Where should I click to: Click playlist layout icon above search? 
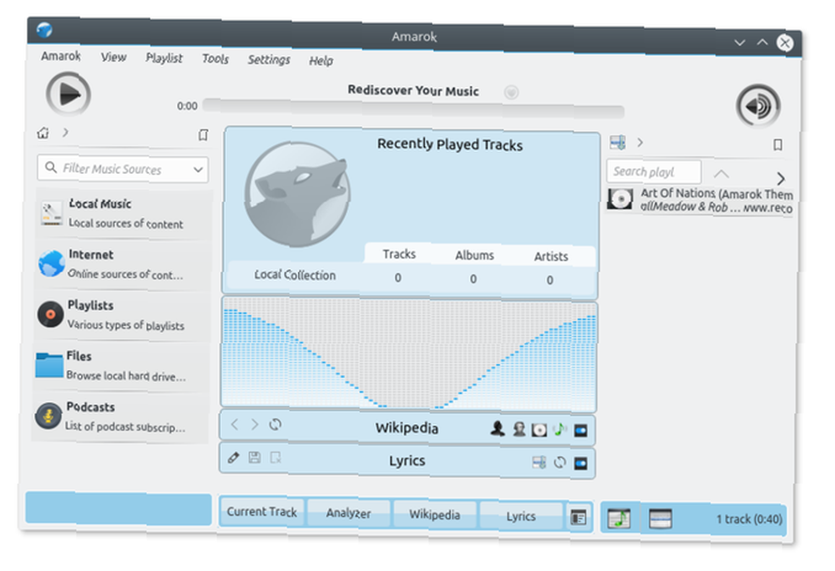[618, 143]
